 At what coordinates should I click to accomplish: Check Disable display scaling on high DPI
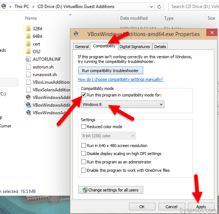pyautogui.click(x=83, y=154)
